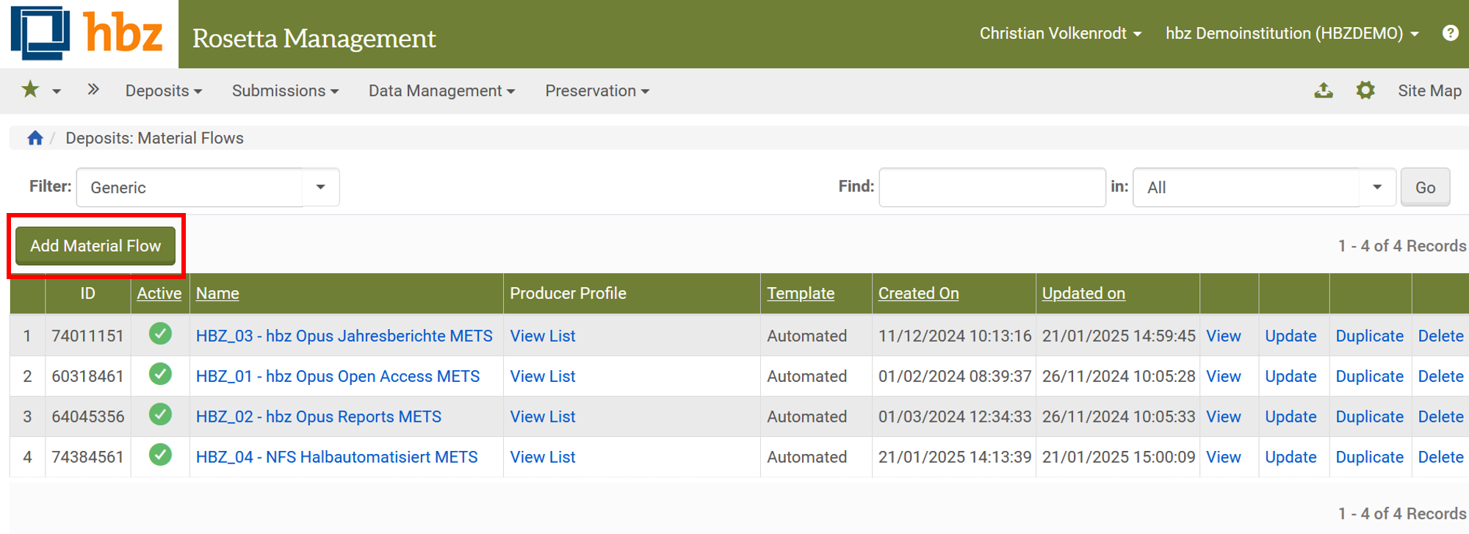Open HBZ_03 - hbz Opus Jahresberichte METS link
This screenshot has width=1469, height=534.
click(x=344, y=336)
